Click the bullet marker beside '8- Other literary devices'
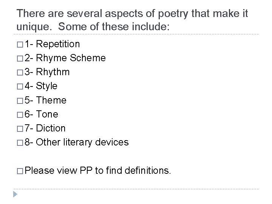The height and width of the screenshot is (204, 272). click(x=20, y=142)
